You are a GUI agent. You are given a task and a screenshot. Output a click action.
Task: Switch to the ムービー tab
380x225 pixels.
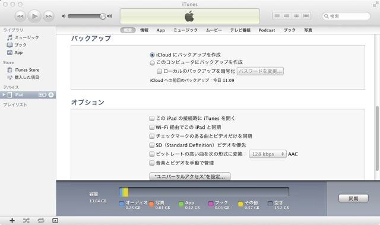[x=214, y=30]
